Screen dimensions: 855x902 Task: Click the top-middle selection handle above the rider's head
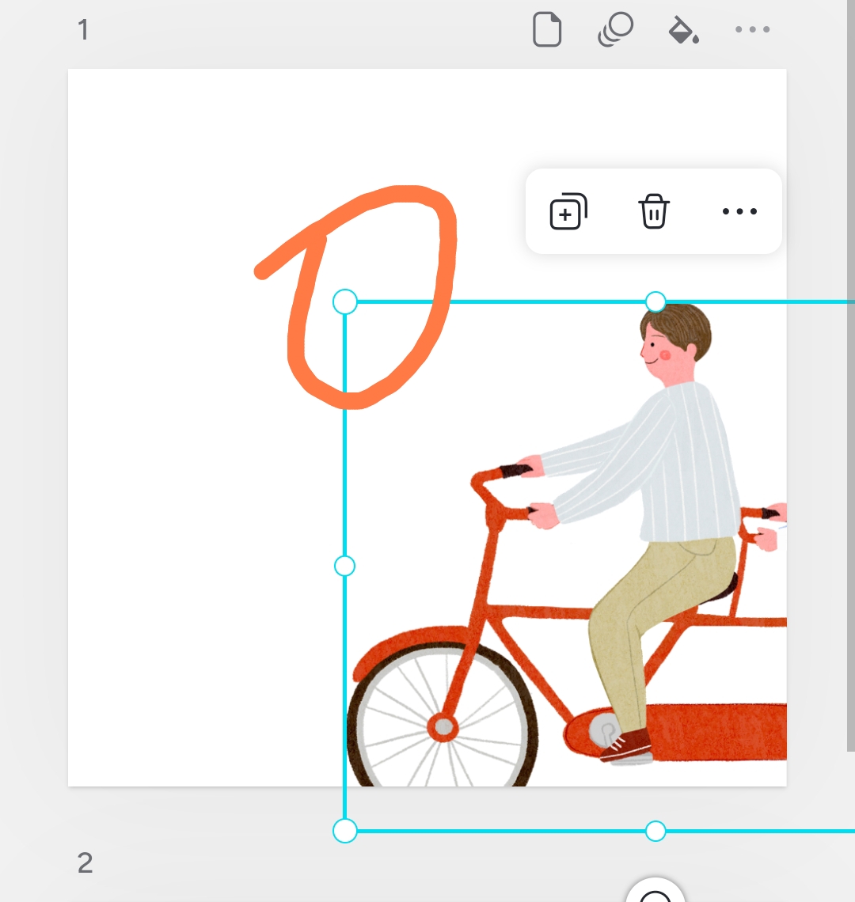pos(655,302)
